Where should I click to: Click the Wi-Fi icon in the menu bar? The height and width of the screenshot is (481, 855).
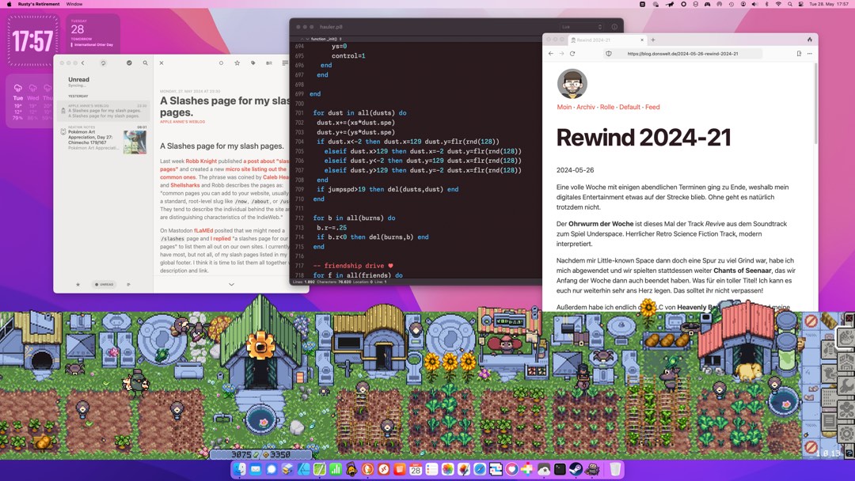click(778, 4)
